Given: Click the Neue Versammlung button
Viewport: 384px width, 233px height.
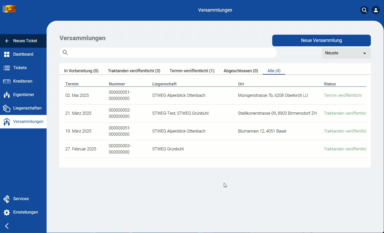Looking at the screenshot, I should [x=321, y=40].
